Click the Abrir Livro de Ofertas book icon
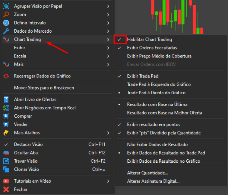Screen dimensions: 228x195 pyautogui.click(x=6, y=99)
